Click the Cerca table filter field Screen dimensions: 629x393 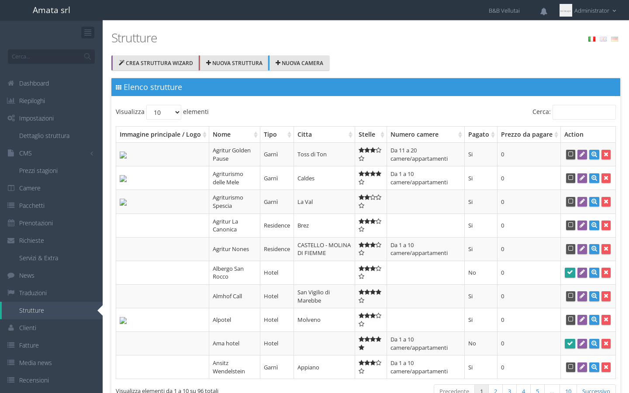(x=584, y=112)
